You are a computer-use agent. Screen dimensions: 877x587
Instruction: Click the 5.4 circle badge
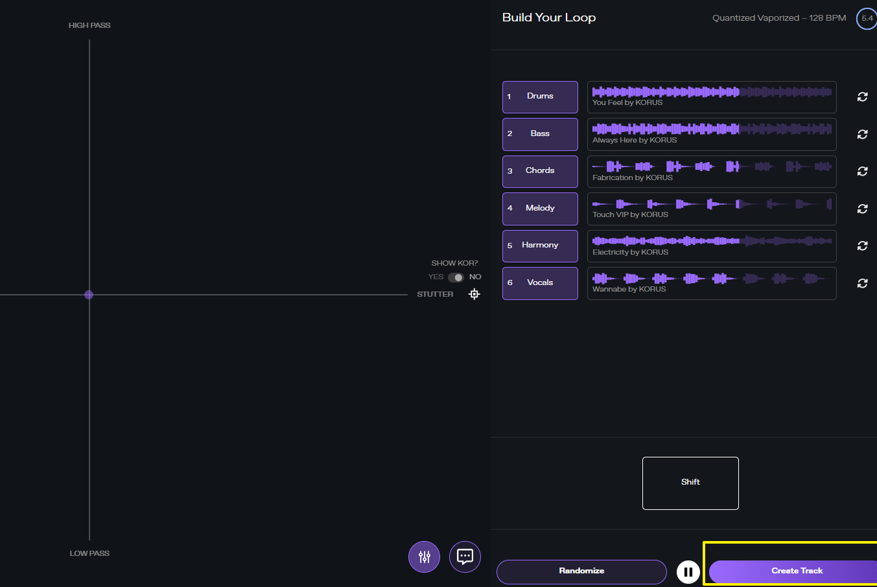click(867, 18)
